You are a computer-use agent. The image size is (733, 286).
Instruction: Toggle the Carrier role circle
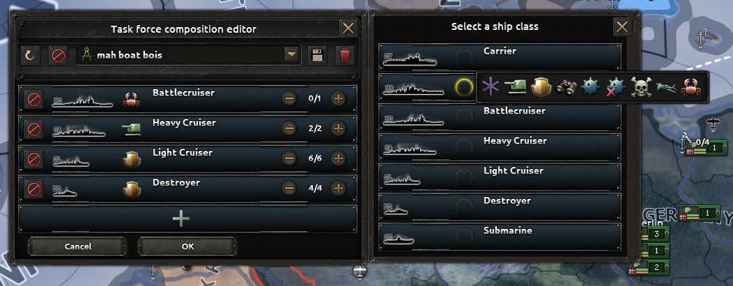pyautogui.click(x=464, y=57)
